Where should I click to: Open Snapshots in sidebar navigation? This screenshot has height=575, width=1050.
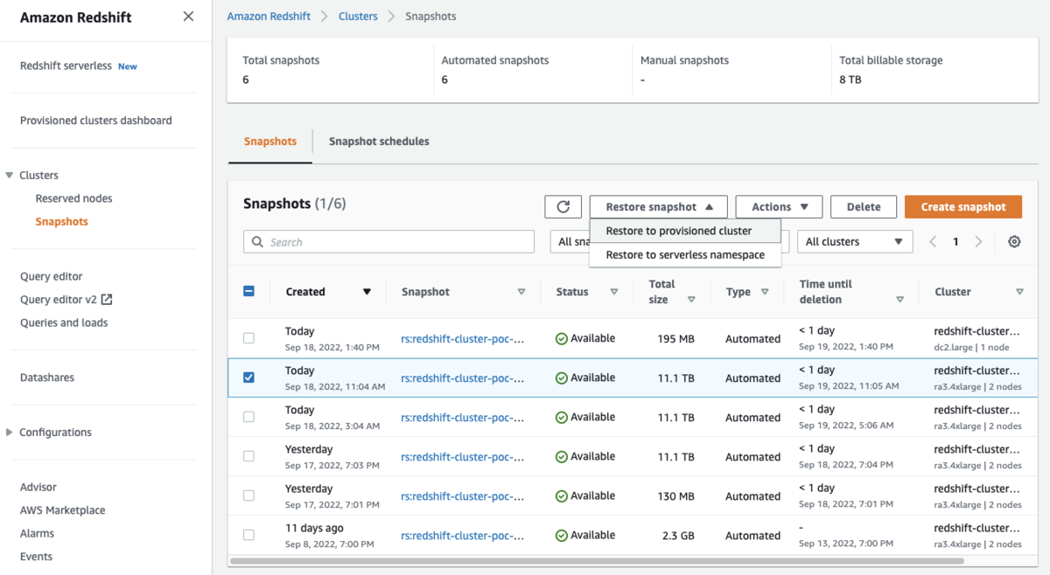(x=61, y=222)
